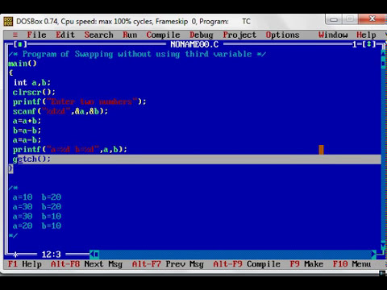The height and width of the screenshot is (290, 387).
Task: Click scroll down arrow on vertical scrollbar
Action: click(x=383, y=246)
